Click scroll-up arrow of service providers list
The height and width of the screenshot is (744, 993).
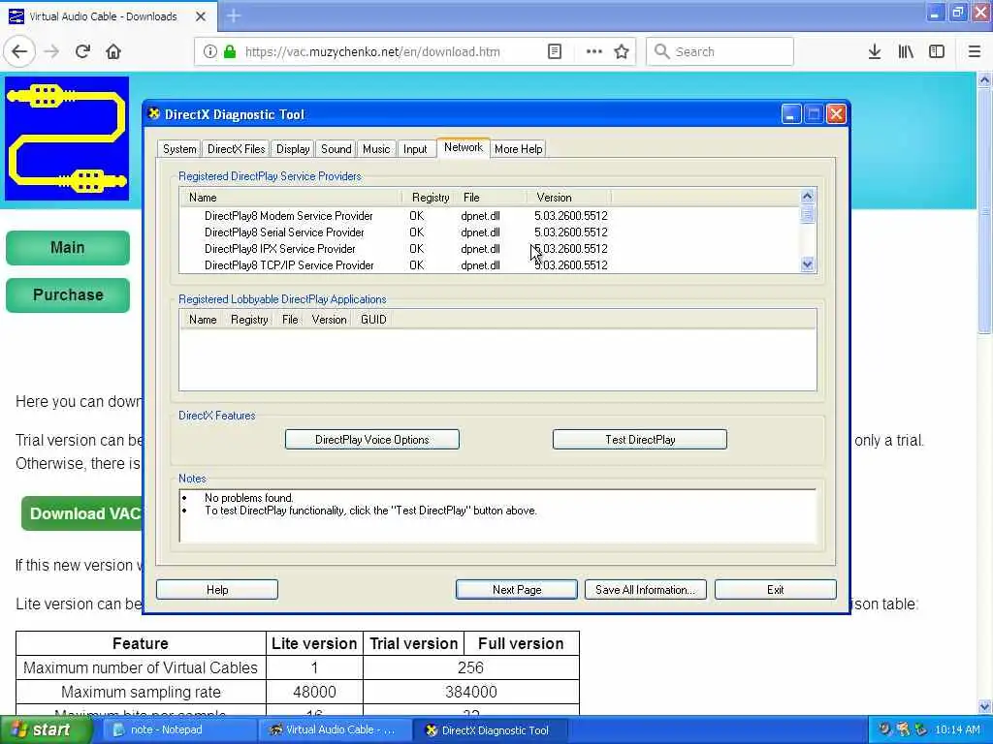807,196
